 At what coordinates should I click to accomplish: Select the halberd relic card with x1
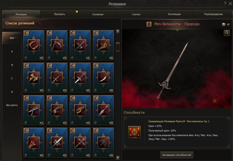click(x=80, y=45)
